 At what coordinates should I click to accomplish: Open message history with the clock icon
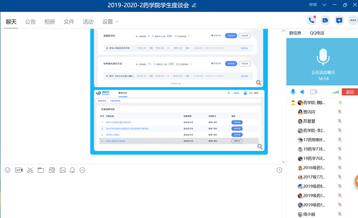click(280, 170)
